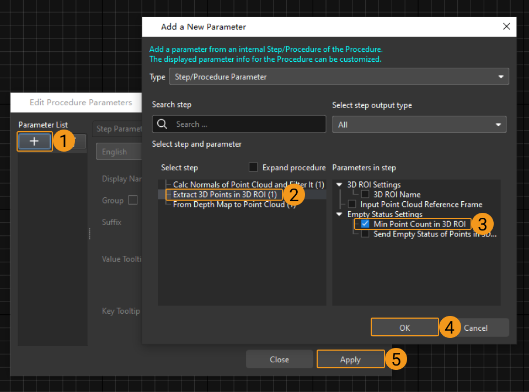Image resolution: width=529 pixels, height=392 pixels.
Task: Check the 3D ROI Name parameter
Action: pyautogui.click(x=365, y=194)
